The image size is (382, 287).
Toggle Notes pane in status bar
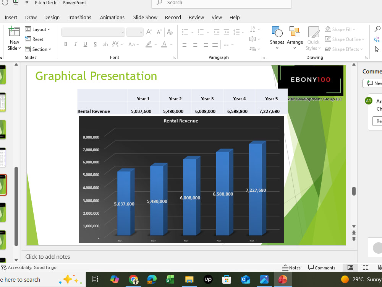[291, 268]
